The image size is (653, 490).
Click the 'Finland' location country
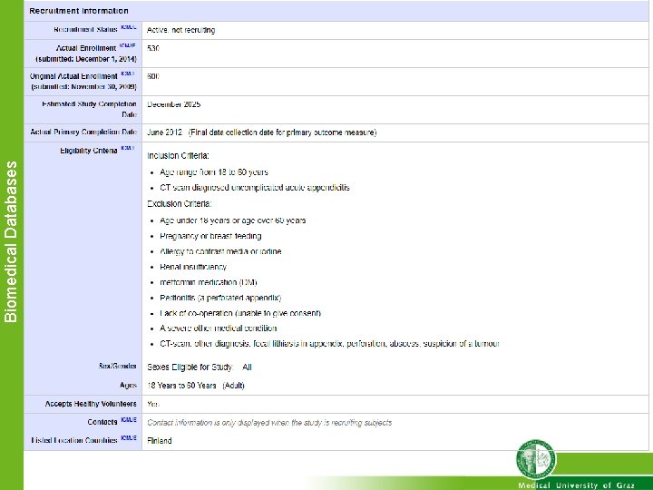click(x=159, y=441)
